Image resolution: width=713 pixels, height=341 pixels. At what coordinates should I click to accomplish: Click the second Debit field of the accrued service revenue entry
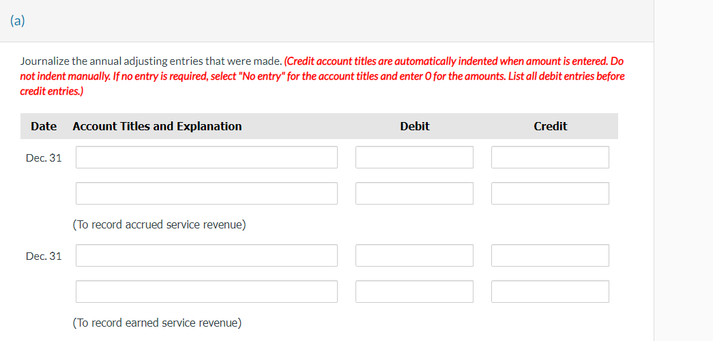pyautogui.click(x=414, y=193)
